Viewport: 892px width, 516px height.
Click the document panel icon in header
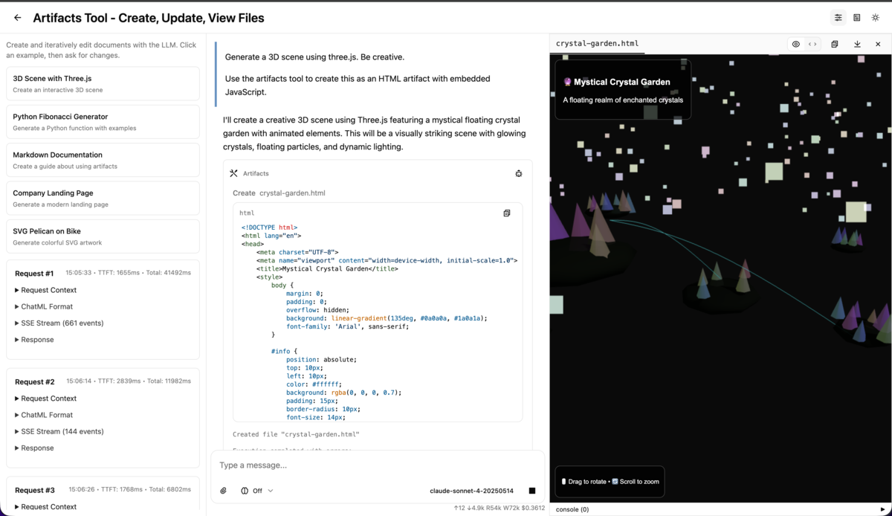pyautogui.click(x=857, y=18)
